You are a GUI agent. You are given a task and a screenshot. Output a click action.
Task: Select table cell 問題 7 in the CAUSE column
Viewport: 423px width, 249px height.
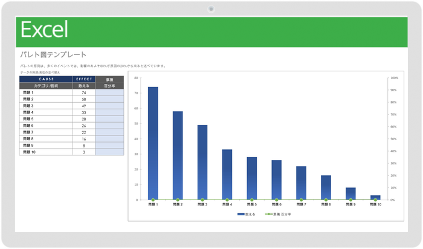[x=46, y=132]
